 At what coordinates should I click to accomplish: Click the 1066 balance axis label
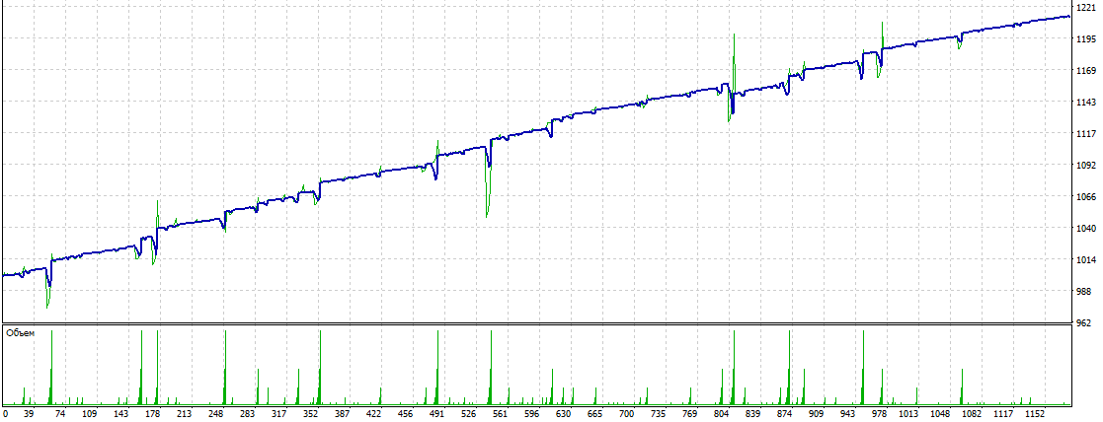1087,196
